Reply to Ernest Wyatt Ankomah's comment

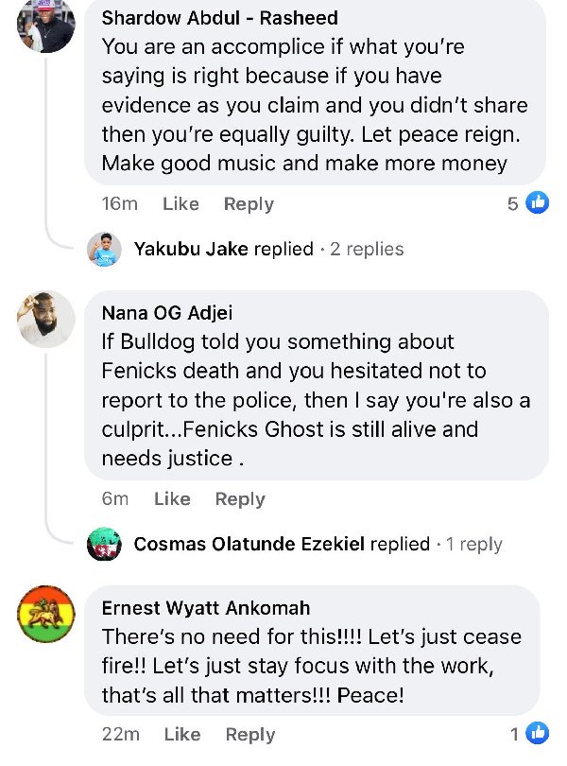pos(249,734)
